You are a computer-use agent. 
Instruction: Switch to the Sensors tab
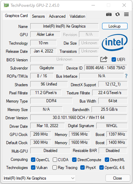click(38, 16)
